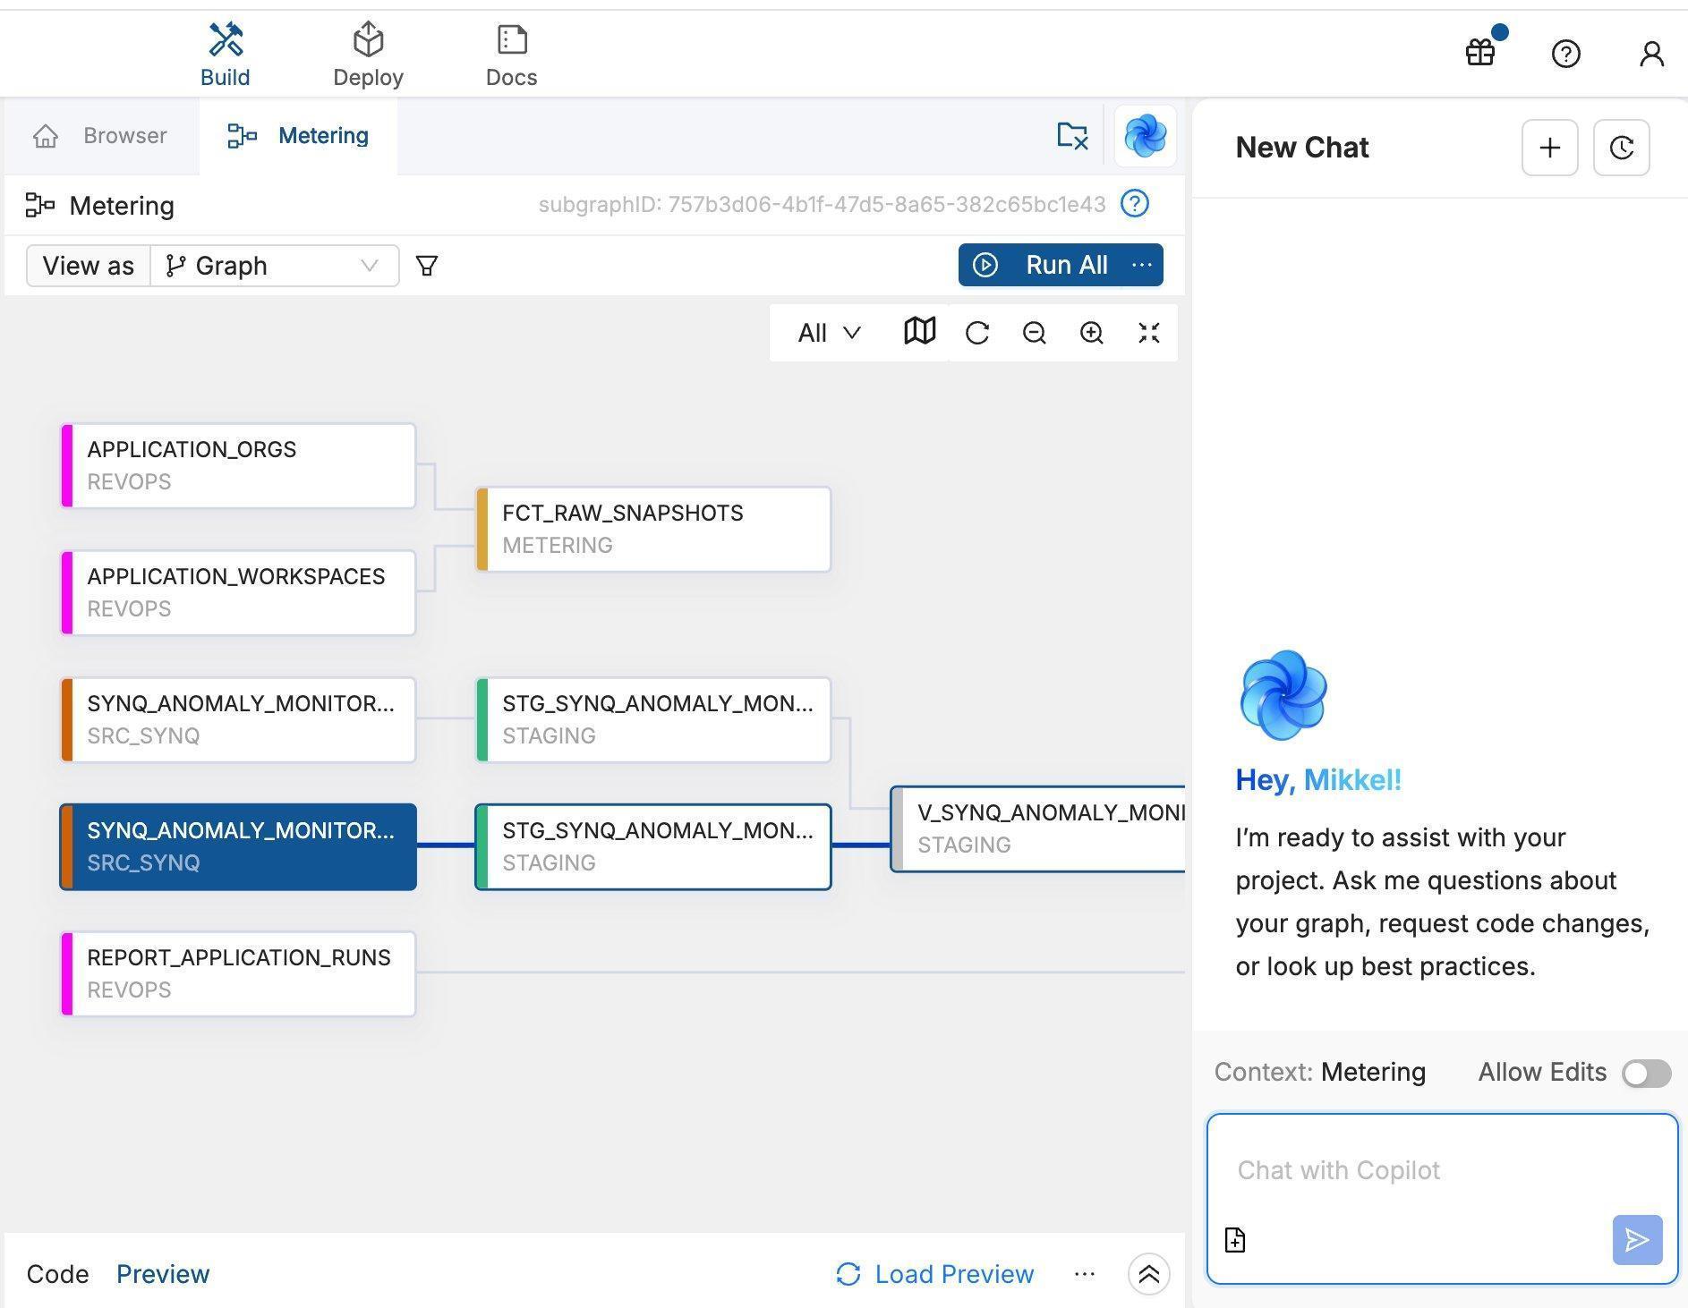Screen dimensions: 1688x1308
Task: Select the Metering subgraph tab
Action: [x=298, y=136]
